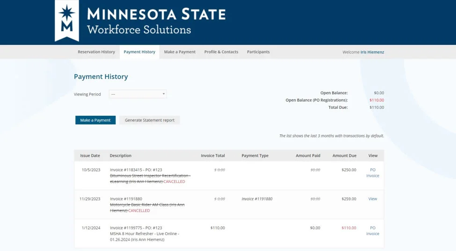Select the 11/29/2023 issue date cell
Screen dimensions: 456x251
(90, 199)
